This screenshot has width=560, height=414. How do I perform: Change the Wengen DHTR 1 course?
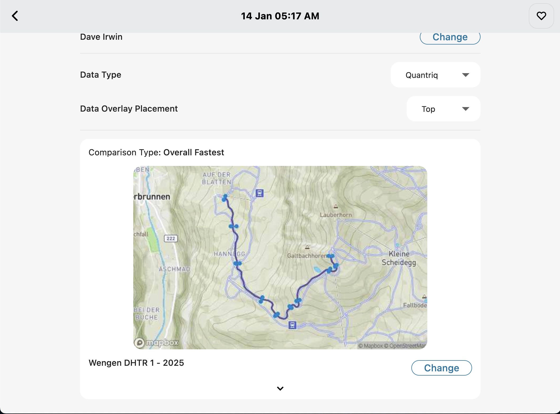coord(441,368)
